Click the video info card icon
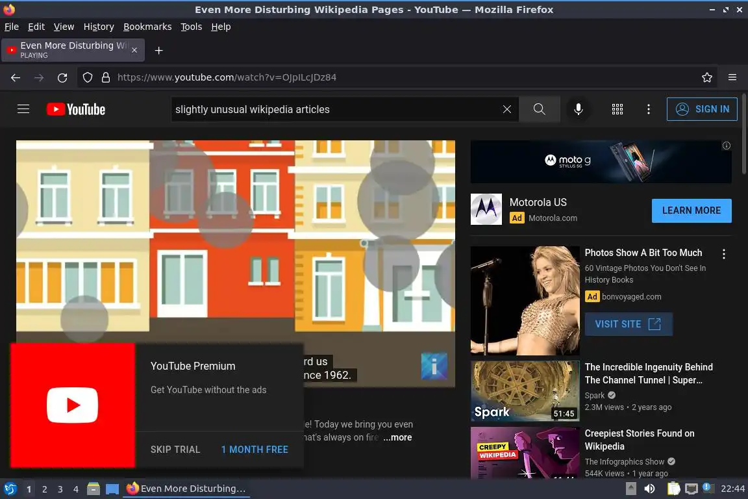The height and width of the screenshot is (499, 748). click(x=434, y=366)
